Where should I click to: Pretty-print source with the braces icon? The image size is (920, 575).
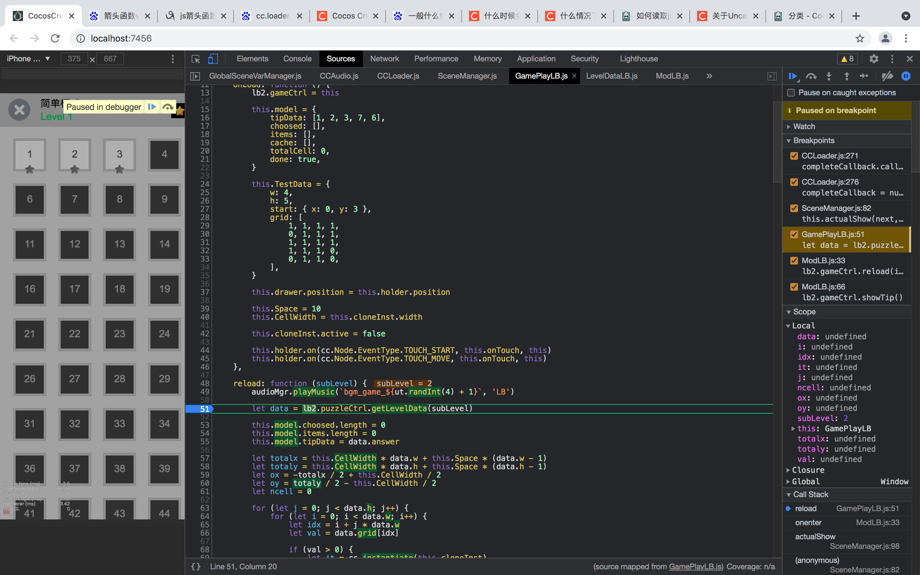(196, 566)
